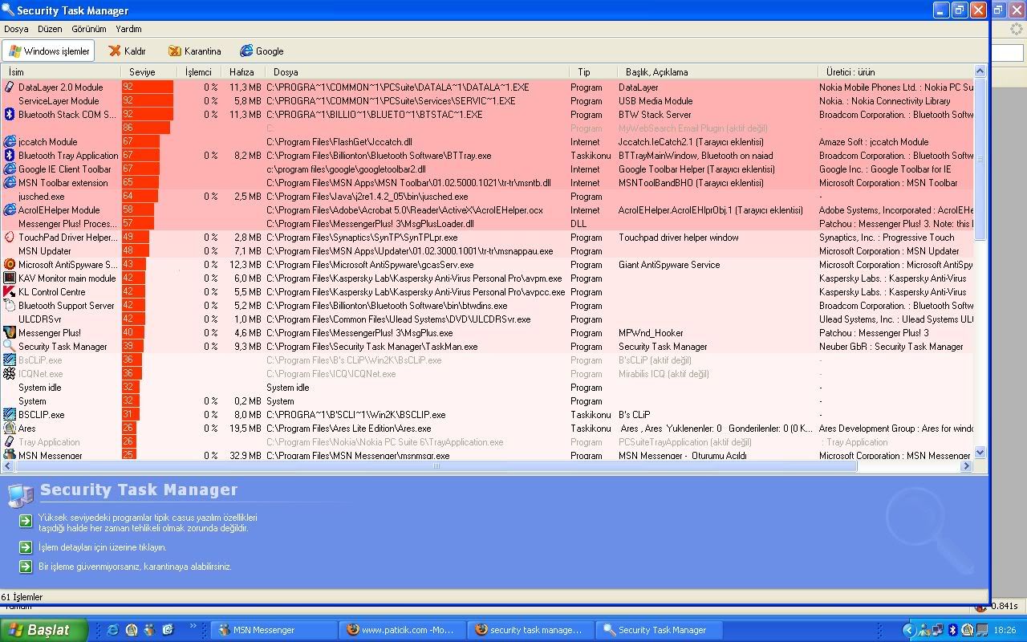Open the Dosya menu
1027x642 pixels.
pos(16,29)
